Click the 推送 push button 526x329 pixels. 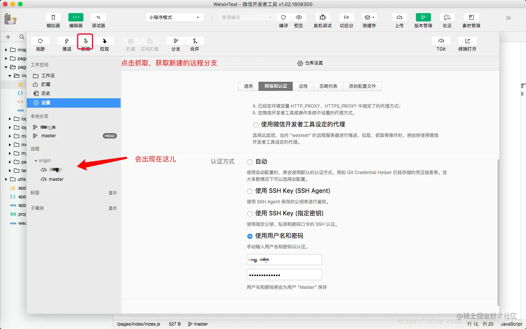point(67,41)
